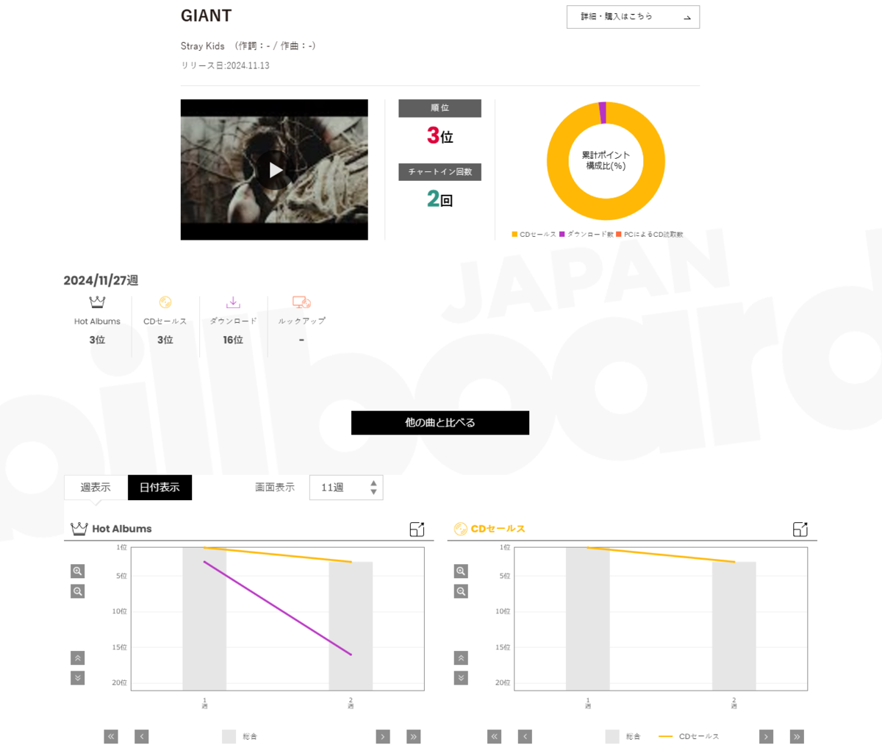Go to next week in Hot Albums chart
The width and height of the screenshot is (882, 745).
click(383, 736)
